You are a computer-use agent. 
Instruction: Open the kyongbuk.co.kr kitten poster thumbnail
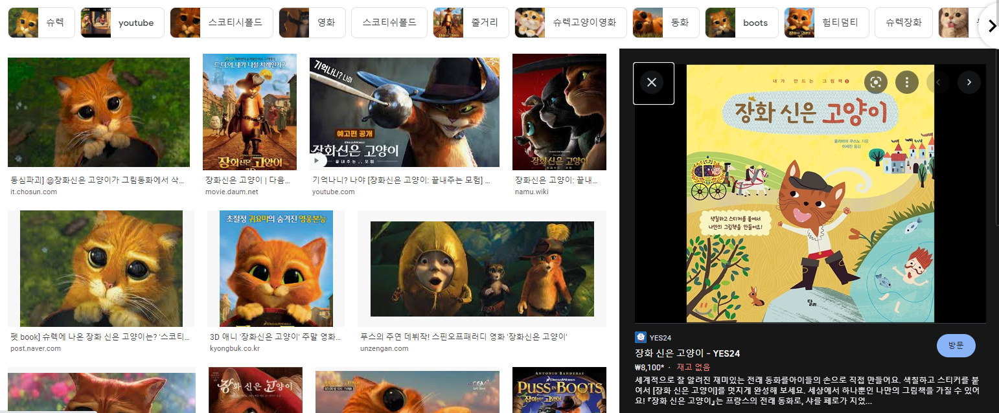276,269
